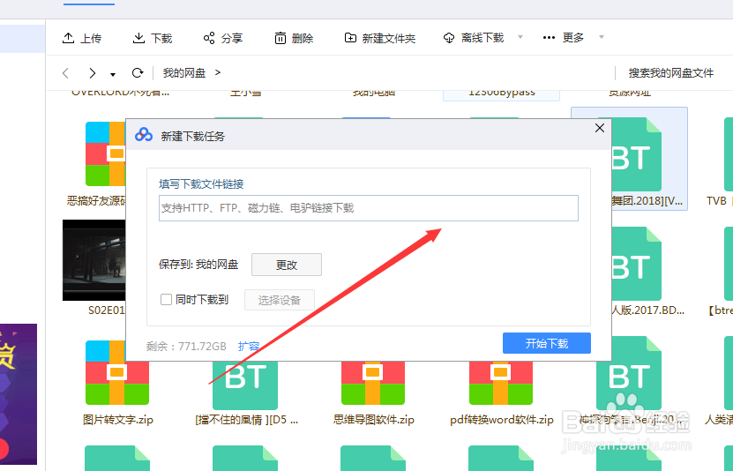Select the [擋不住的風情] BT file icon
Image resolution: width=733 pixels, height=471 pixels.
click(x=245, y=385)
